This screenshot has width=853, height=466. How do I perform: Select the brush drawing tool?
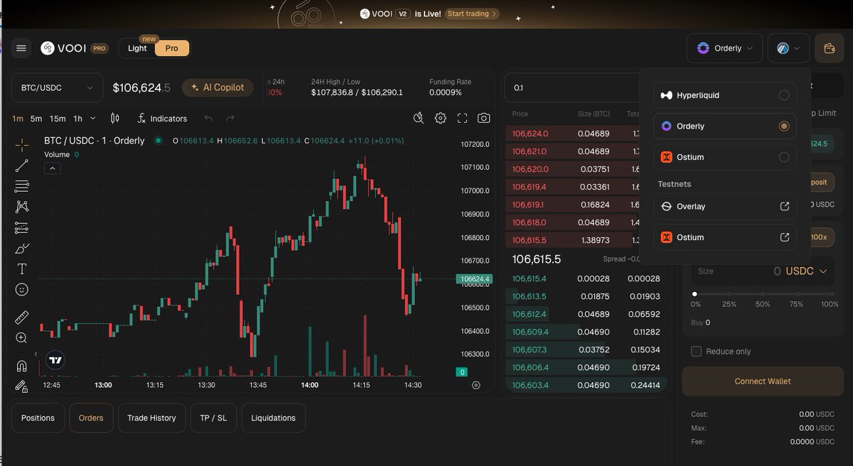click(22, 249)
